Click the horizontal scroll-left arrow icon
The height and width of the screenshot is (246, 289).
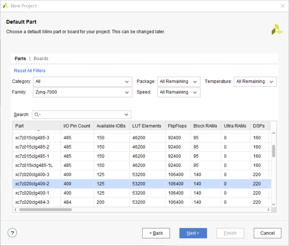[x=16, y=210]
